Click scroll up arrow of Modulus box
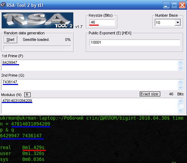Viewport: 187px width, 163px height. click(x=180, y=101)
